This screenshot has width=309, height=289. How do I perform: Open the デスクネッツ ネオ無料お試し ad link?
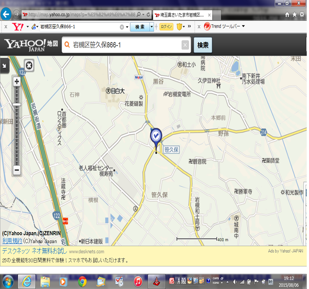coord(35,251)
